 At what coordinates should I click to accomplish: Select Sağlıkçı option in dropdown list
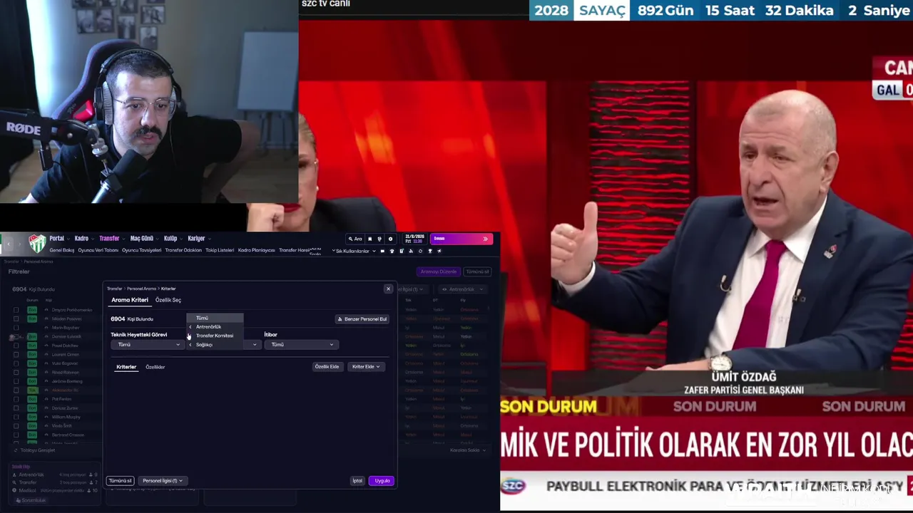click(x=215, y=345)
